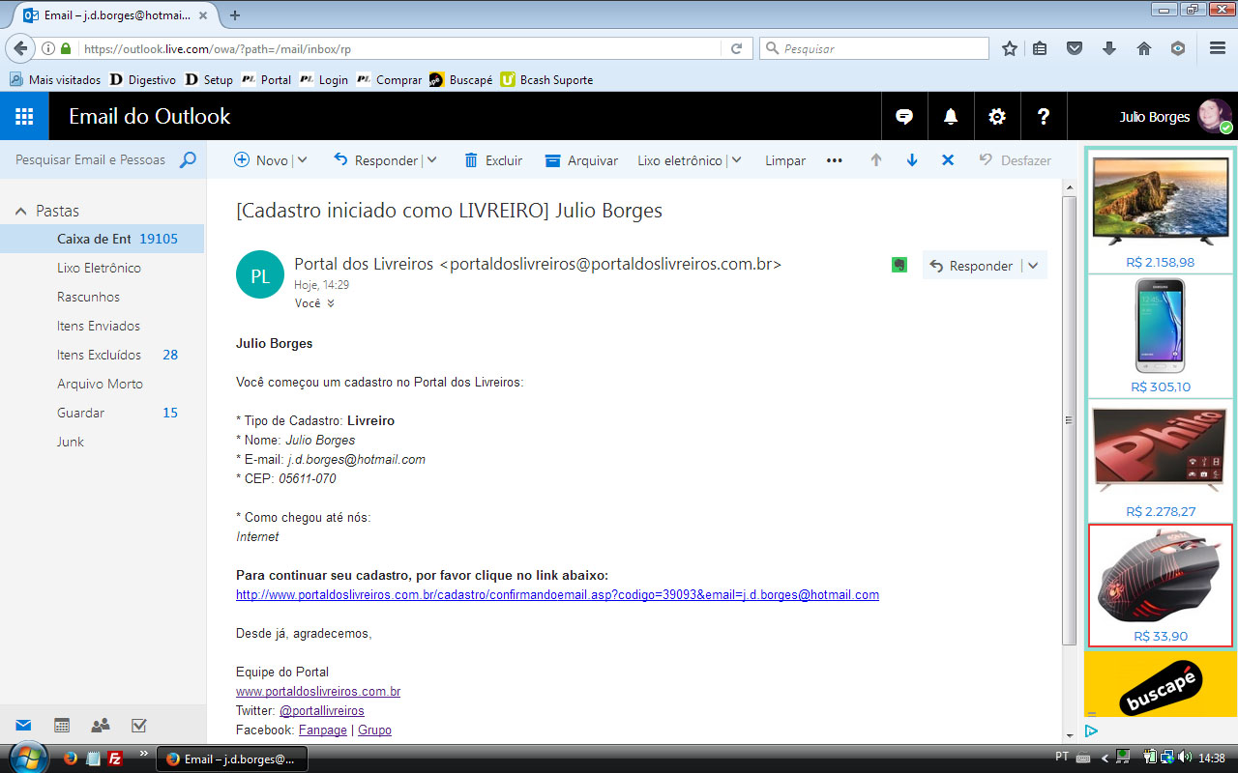The width and height of the screenshot is (1238, 773).
Task: Click the search magnifier in mail search
Action: 188,160
